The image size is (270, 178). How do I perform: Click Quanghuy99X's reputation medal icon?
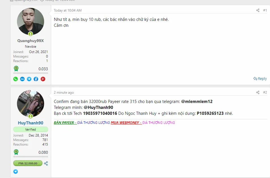click(16, 69)
